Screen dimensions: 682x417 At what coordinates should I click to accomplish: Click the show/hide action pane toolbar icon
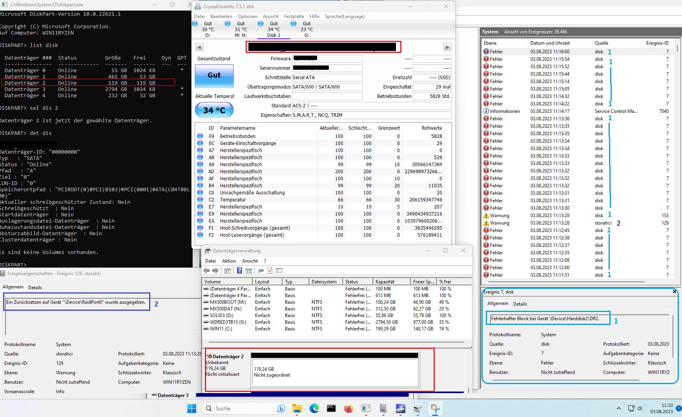[x=248, y=271]
